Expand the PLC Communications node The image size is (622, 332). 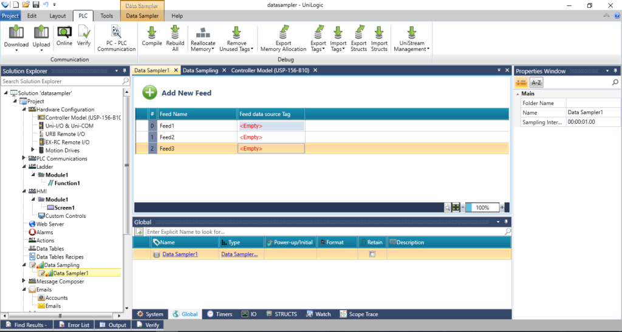point(24,158)
